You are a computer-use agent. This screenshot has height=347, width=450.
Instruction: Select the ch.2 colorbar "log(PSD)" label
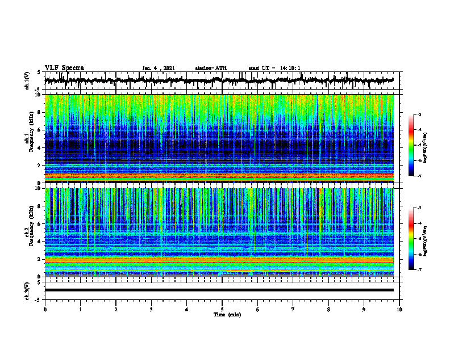pyautogui.click(x=426, y=241)
